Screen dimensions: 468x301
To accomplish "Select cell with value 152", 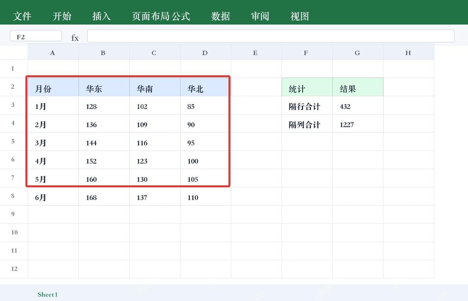I will (x=104, y=160).
